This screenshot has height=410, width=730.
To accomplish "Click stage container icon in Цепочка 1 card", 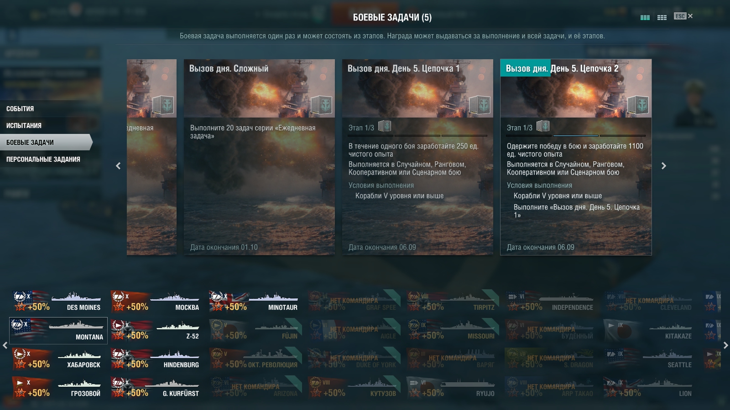I will 385,126.
